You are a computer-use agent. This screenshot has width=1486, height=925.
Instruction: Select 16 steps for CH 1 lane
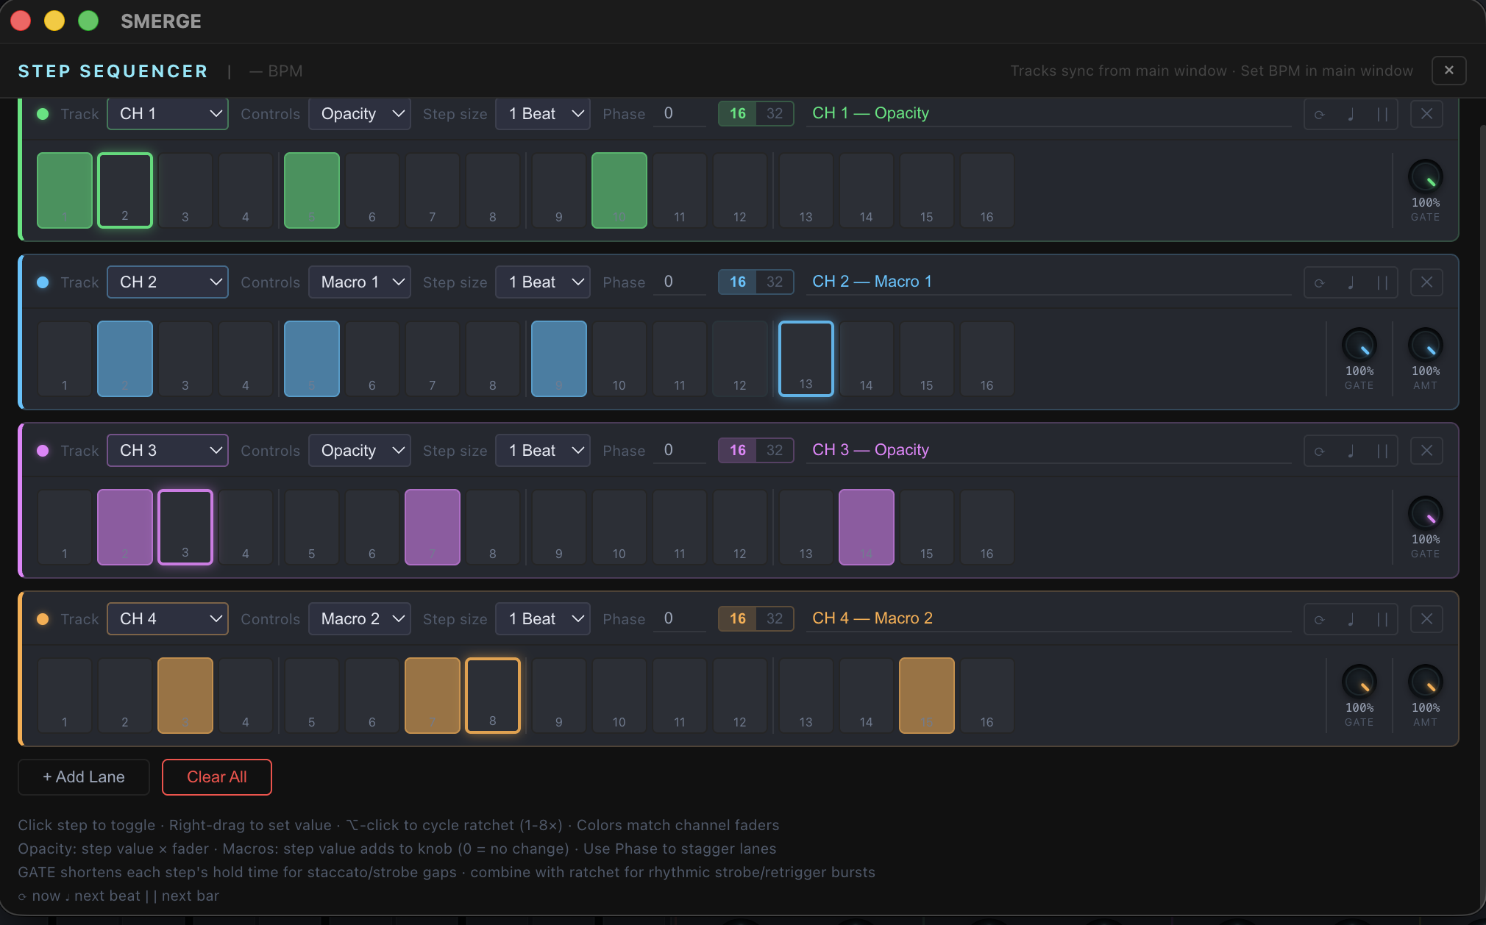738,113
